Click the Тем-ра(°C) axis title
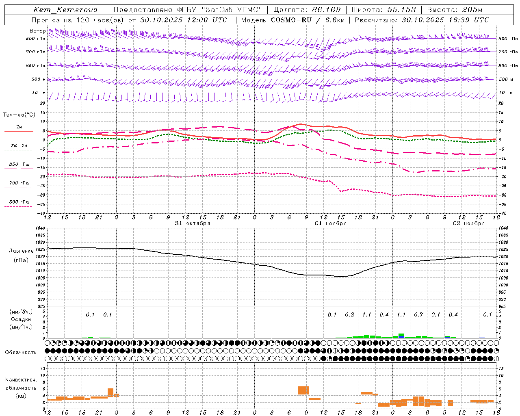Viewport: 520px width, 416px height. (x=19, y=115)
